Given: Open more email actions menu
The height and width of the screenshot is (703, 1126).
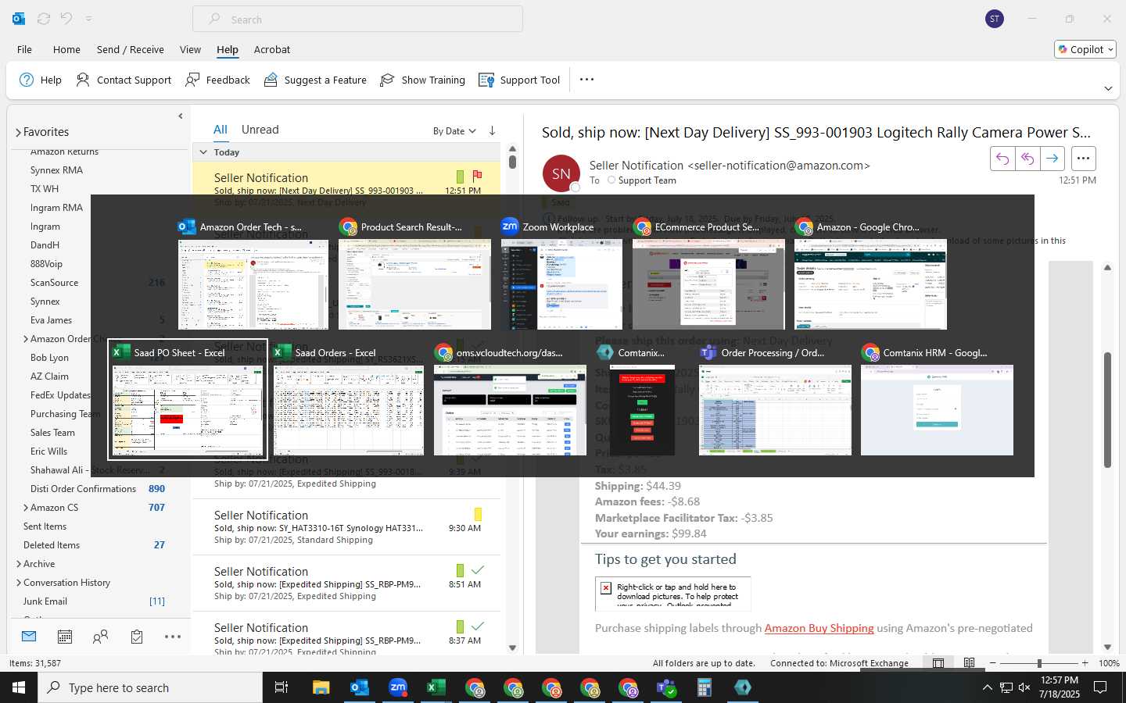Looking at the screenshot, I should pyautogui.click(x=1083, y=159).
